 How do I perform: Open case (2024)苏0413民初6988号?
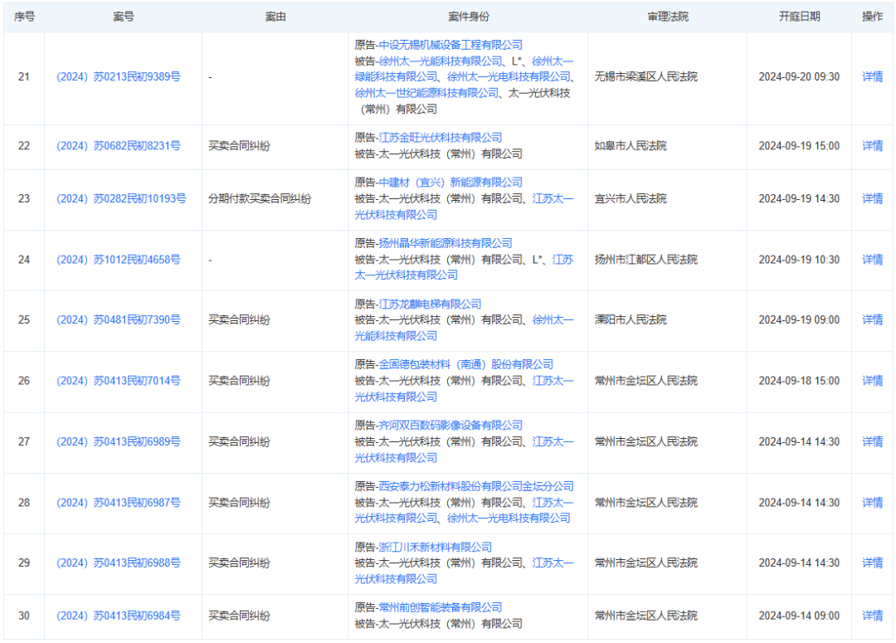tap(118, 563)
